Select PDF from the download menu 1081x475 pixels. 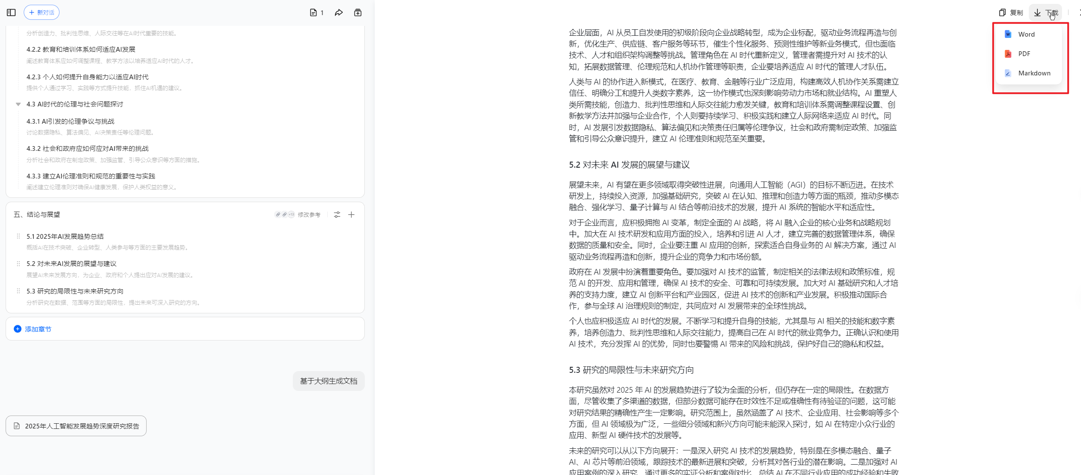point(1024,54)
